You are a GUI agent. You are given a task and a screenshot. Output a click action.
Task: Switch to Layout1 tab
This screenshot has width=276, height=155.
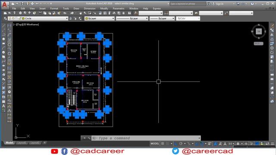click(x=22, y=143)
